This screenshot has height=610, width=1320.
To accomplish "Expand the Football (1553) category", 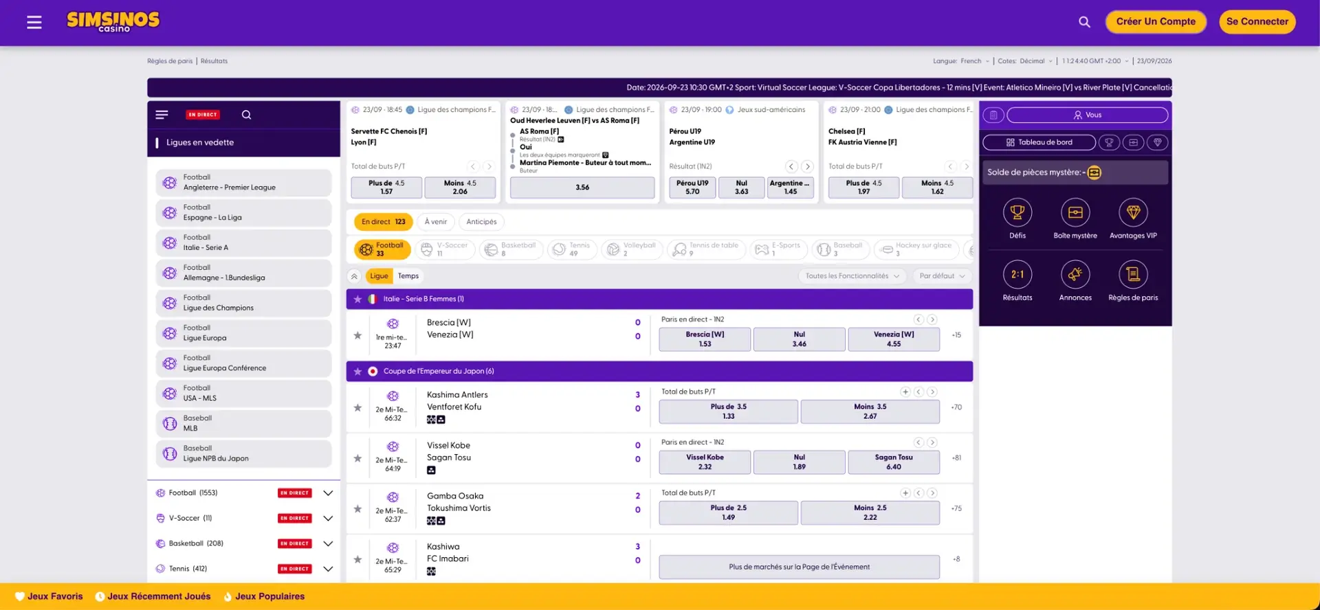I will coord(328,493).
